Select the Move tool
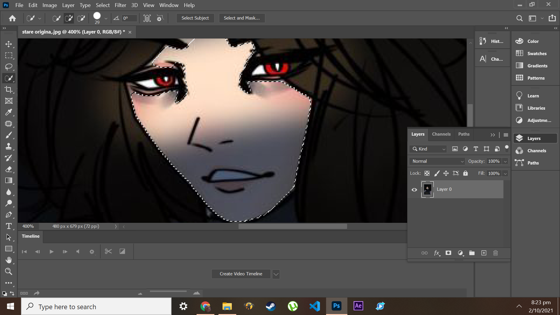560x315 pixels. pyautogui.click(x=9, y=44)
